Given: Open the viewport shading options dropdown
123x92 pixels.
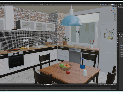Looking at the screenshot, I should tap(116, 5).
